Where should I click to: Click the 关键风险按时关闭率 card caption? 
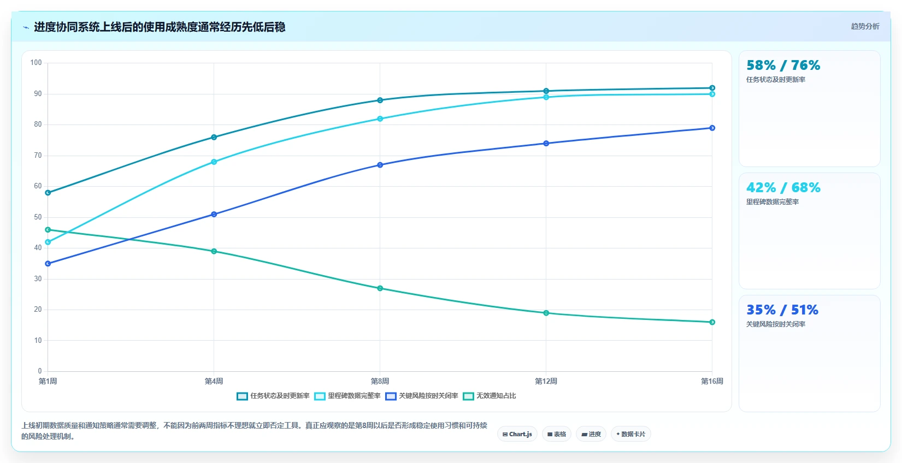(x=776, y=324)
